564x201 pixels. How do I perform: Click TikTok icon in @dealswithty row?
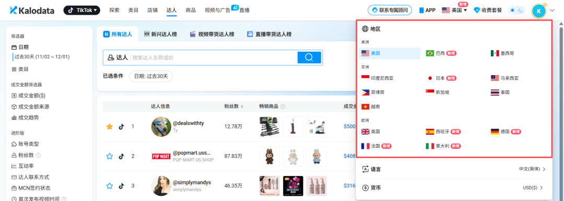(x=121, y=126)
